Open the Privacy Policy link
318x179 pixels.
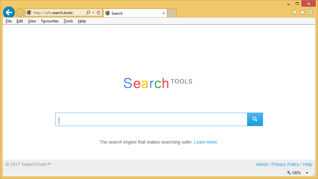[x=285, y=164]
